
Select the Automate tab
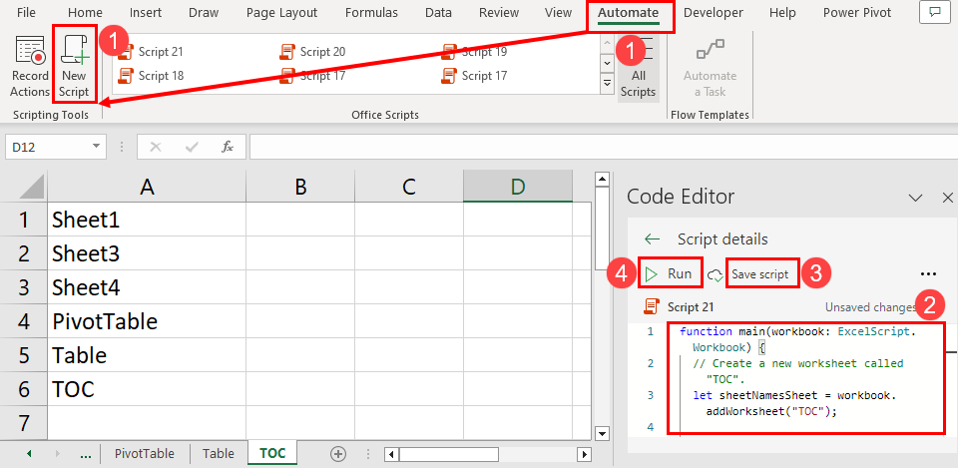(x=628, y=13)
